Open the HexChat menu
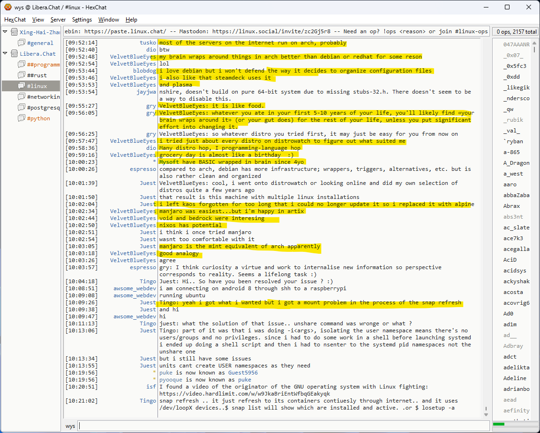 15,20
